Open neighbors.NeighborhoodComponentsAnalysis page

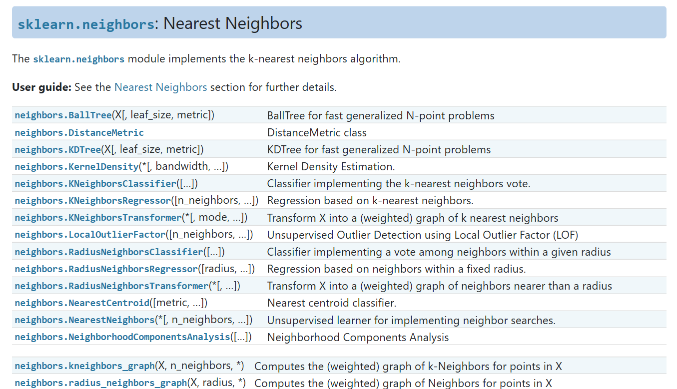coord(122,337)
